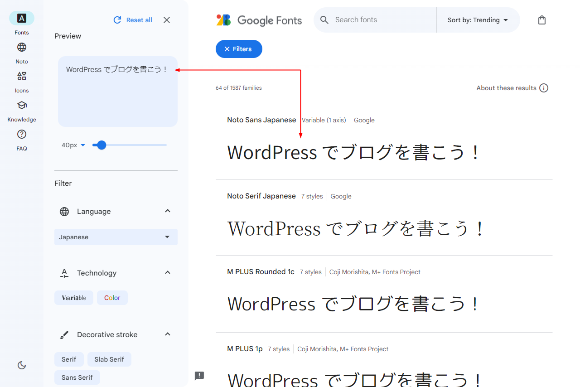Click the Technology section icon
580x387 pixels.
[64, 273]
